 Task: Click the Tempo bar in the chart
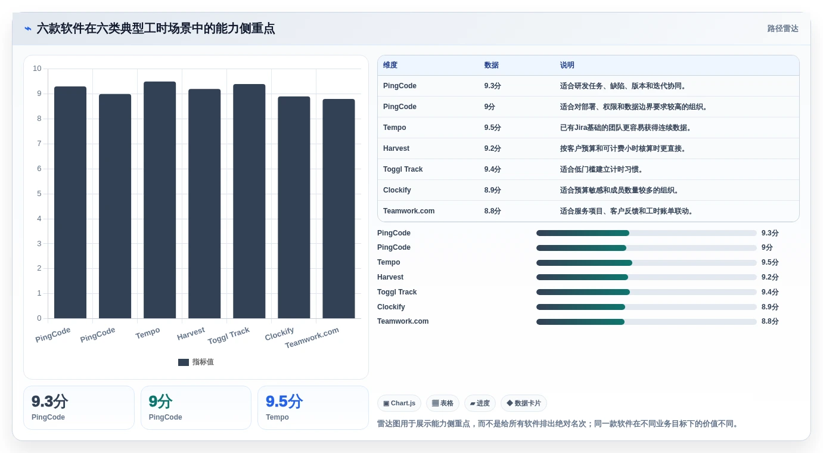160,200
